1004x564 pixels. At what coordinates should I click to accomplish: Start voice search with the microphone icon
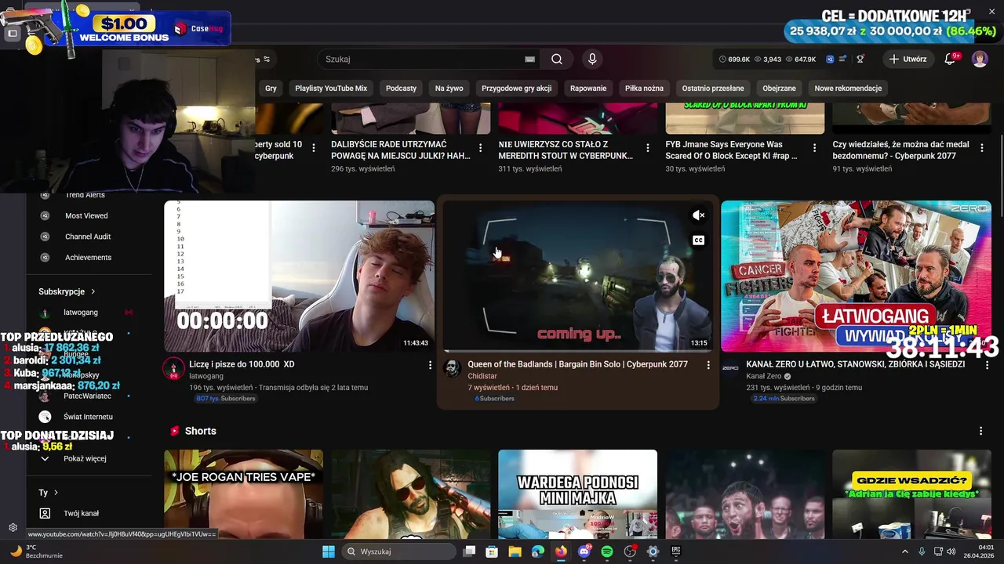592,59
